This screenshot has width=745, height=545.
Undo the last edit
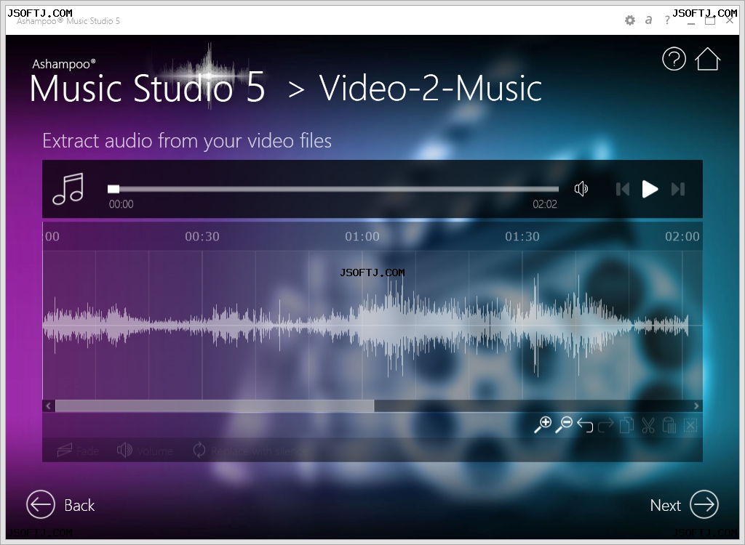[x=586, y=425]
